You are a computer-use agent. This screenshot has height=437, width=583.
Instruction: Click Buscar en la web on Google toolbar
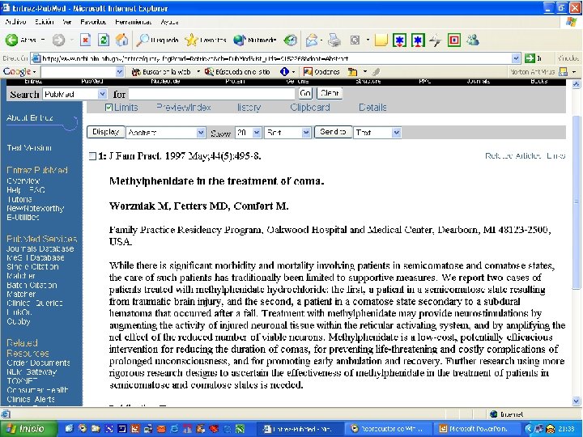(161, 72)
